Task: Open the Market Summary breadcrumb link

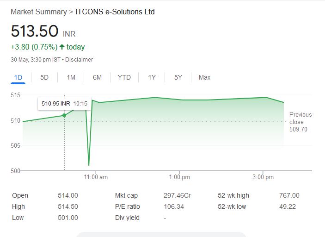Action: point(38,12)
